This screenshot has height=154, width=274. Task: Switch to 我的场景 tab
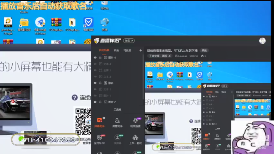point(104,50)
